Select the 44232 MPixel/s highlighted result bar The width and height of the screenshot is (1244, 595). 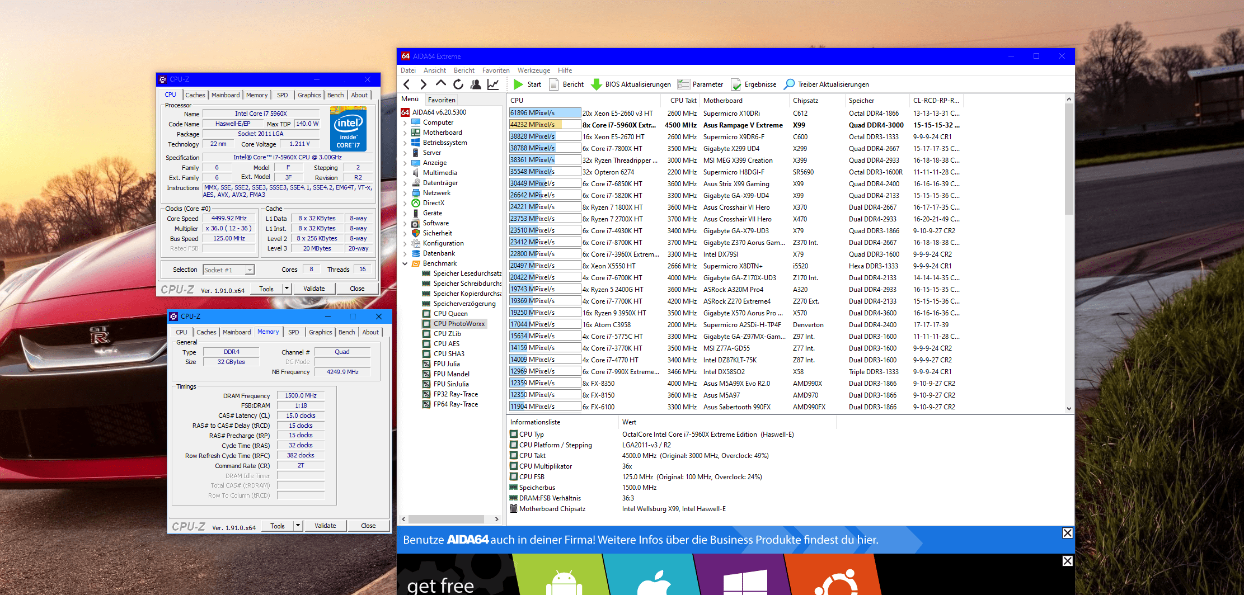coord(544,125)
